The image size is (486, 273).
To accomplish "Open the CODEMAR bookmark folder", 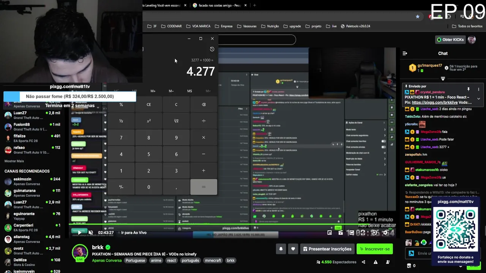I will coord(172,26).
